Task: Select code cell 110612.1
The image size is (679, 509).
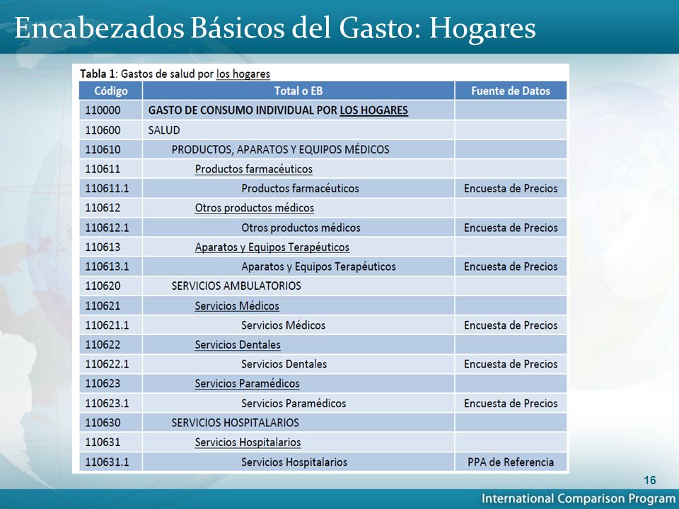Action: click(x=111, y=228)
